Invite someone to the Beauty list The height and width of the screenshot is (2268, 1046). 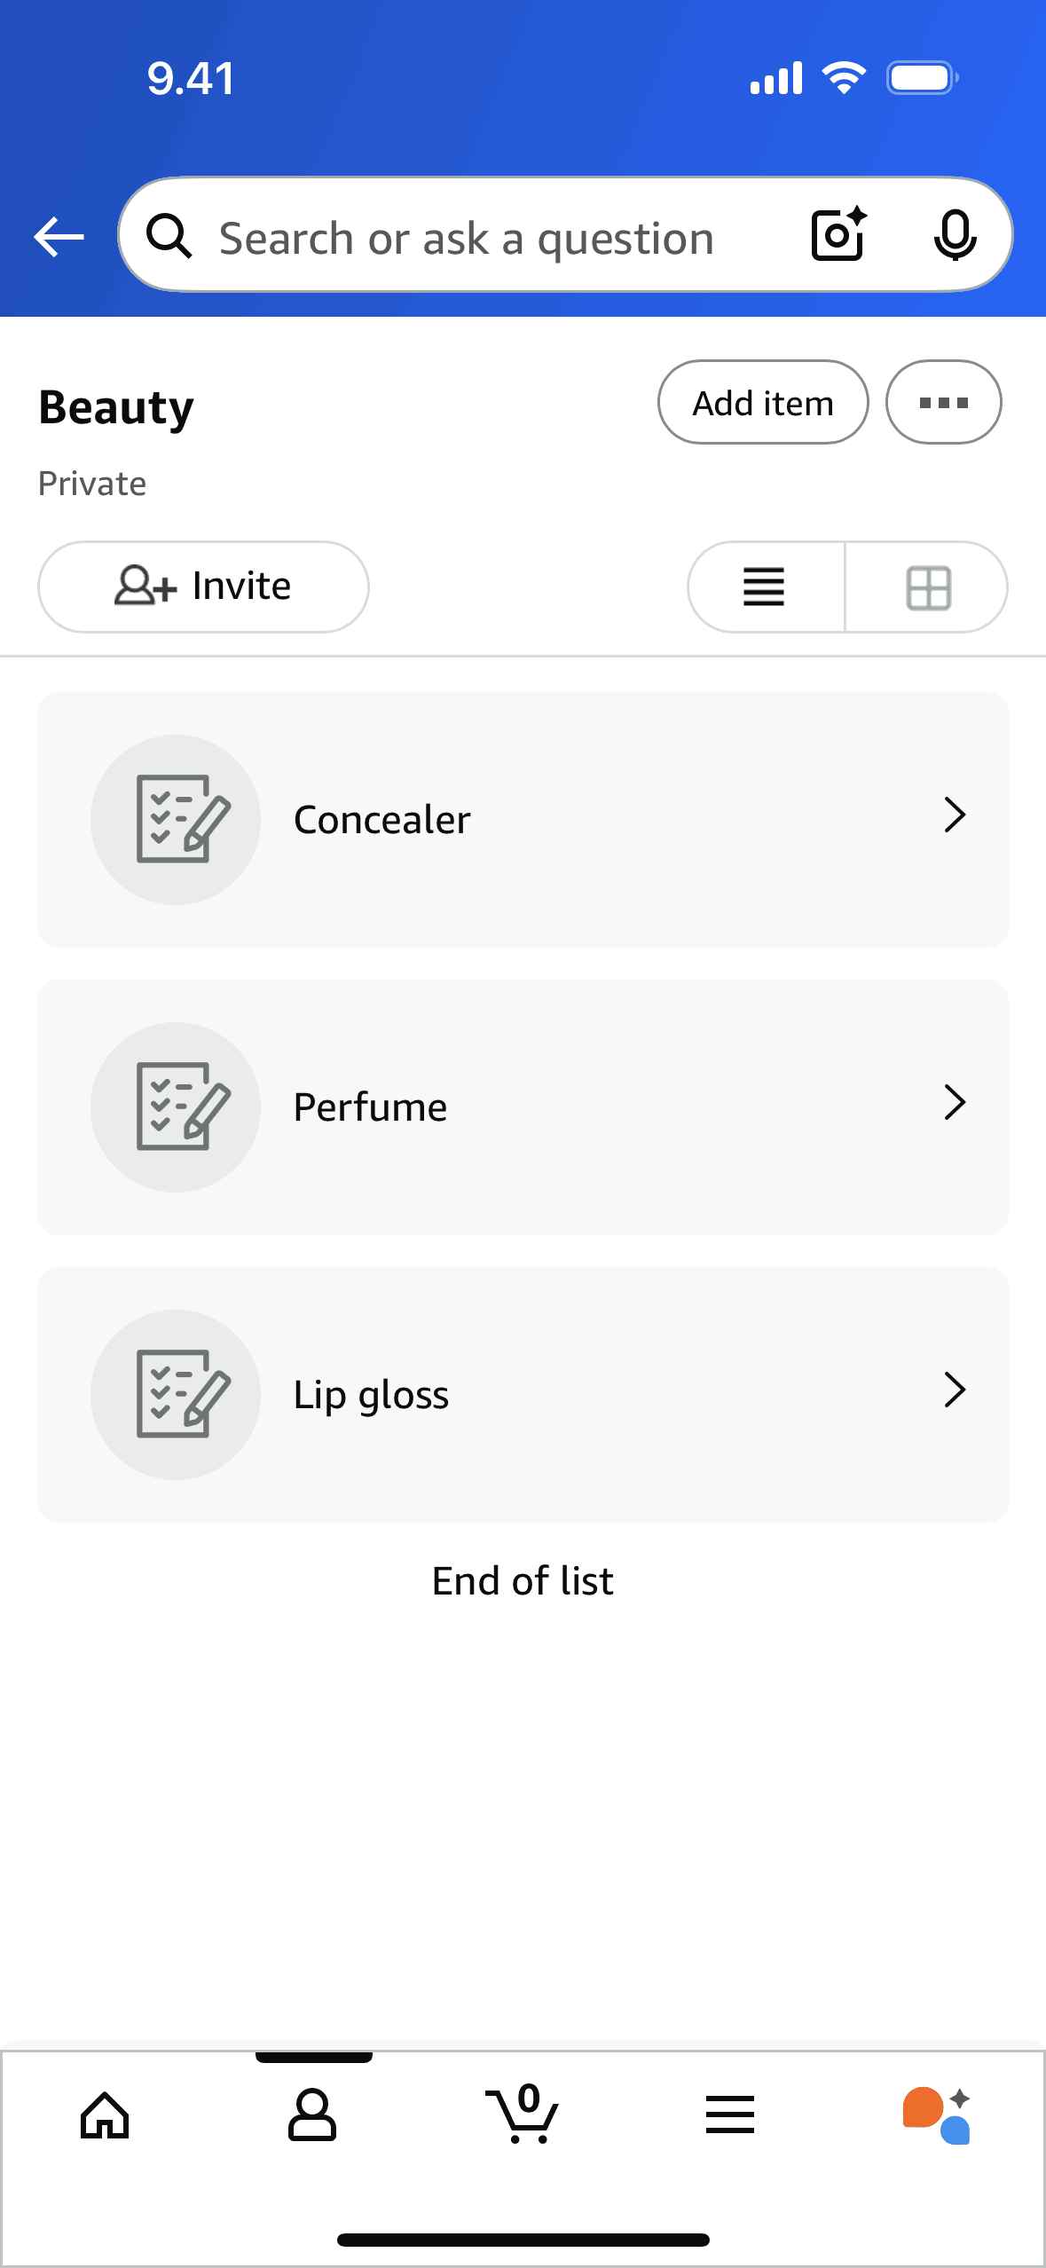click(203, 587)
